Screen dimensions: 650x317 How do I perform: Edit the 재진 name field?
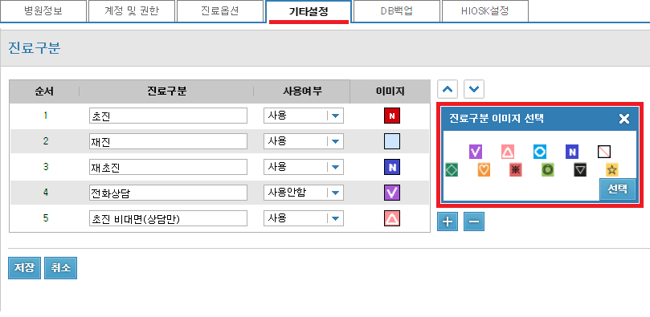[x=168, y=141]
